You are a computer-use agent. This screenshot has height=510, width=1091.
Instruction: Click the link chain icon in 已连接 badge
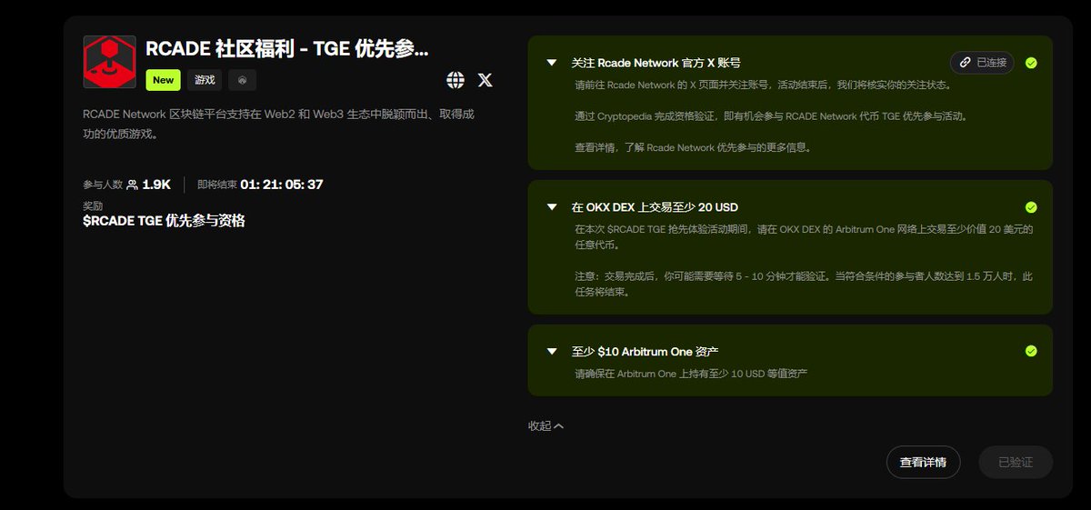click(x=966, y=63)
